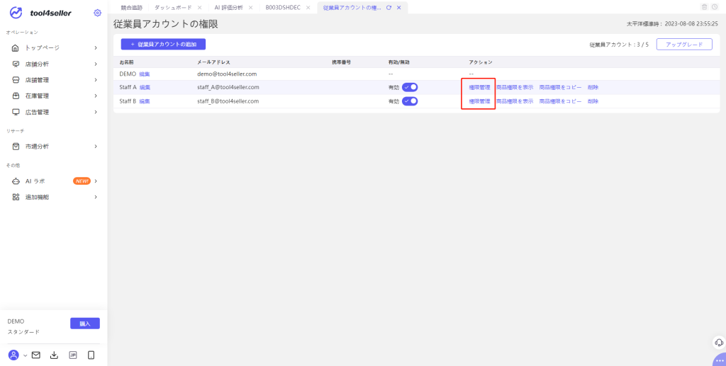Click the 市場分析 bag icon
Screen dimensions: 726x366
16,146
